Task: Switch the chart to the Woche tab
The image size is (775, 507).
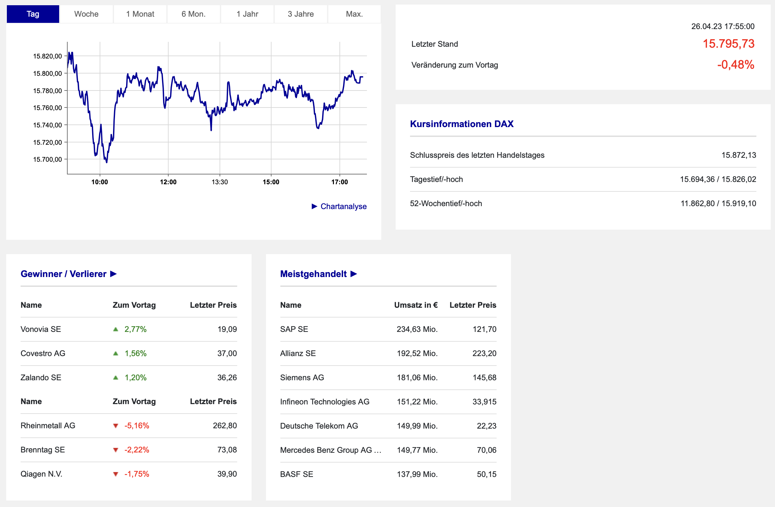Action: (x=86, y=14)
